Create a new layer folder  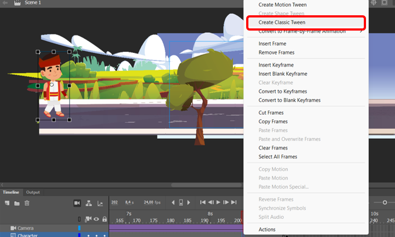click(x=17, y=203)
